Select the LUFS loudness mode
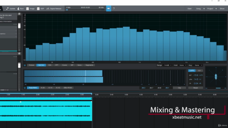Screen dimensions: 228x128 [x=192, y=70]
